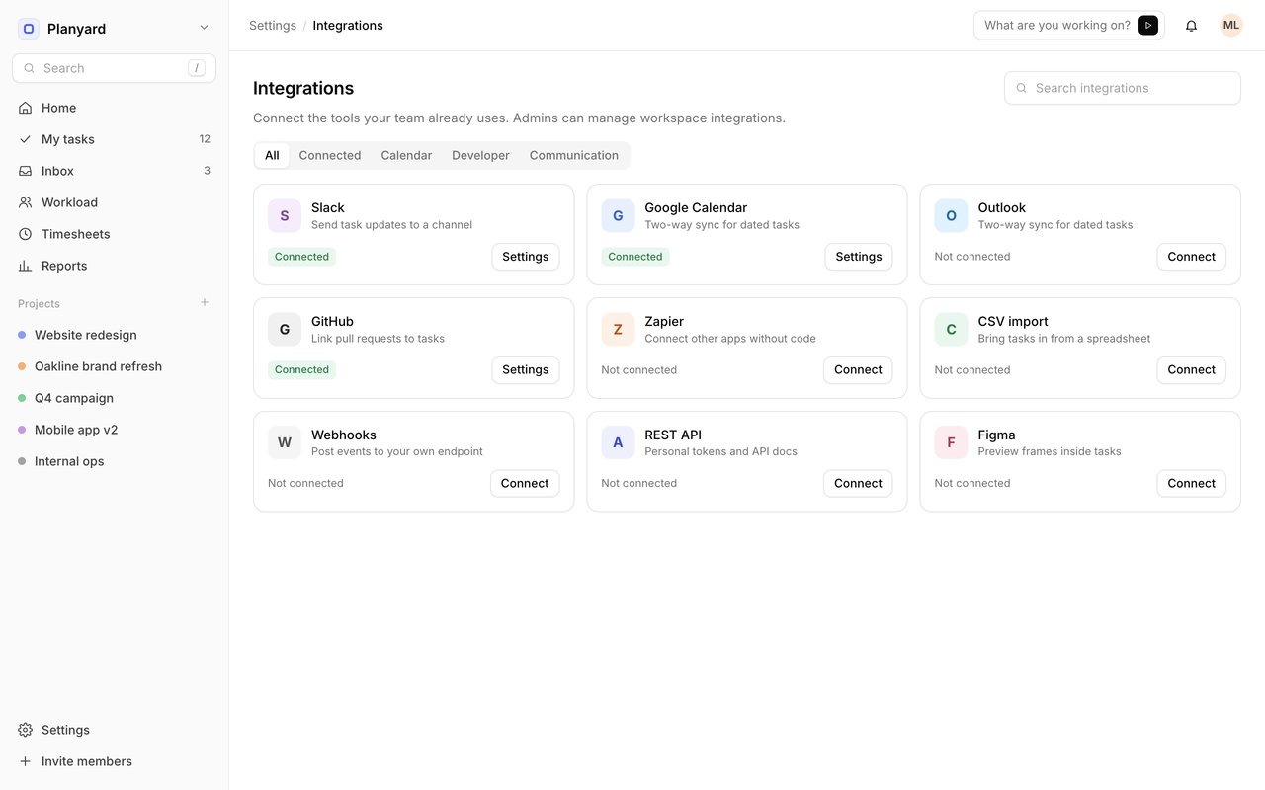
Task: Switch to the Developer tab
Action: (480, 155)
